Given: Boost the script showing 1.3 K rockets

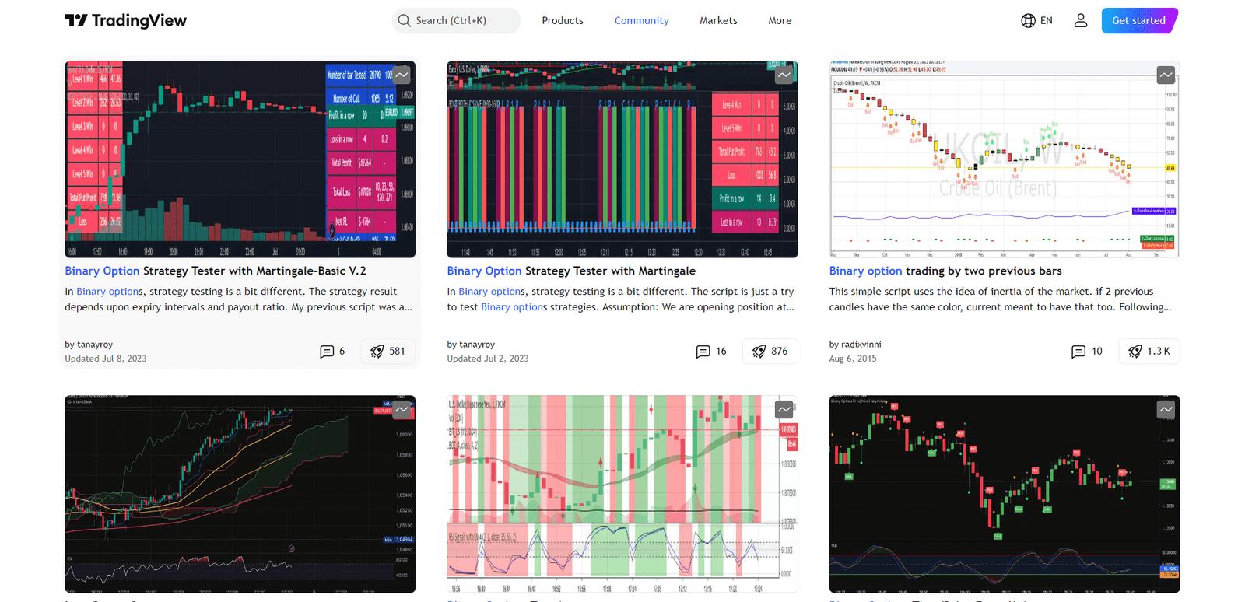Looking at the screenshot, I should [1149, 352].
